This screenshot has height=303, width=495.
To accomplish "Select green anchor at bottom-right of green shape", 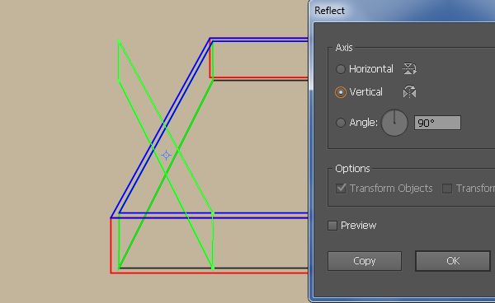I will click(213, 268).
